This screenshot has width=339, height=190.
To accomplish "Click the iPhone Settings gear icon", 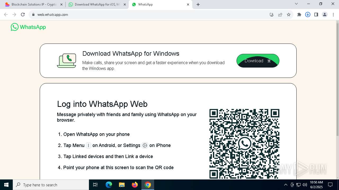I will (145, 145).
